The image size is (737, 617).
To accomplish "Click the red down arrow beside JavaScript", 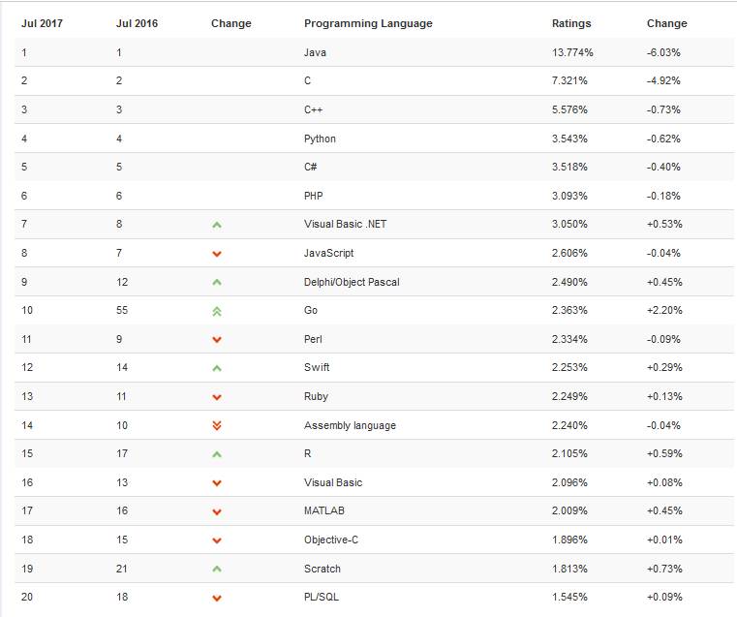I will (217, 254).
